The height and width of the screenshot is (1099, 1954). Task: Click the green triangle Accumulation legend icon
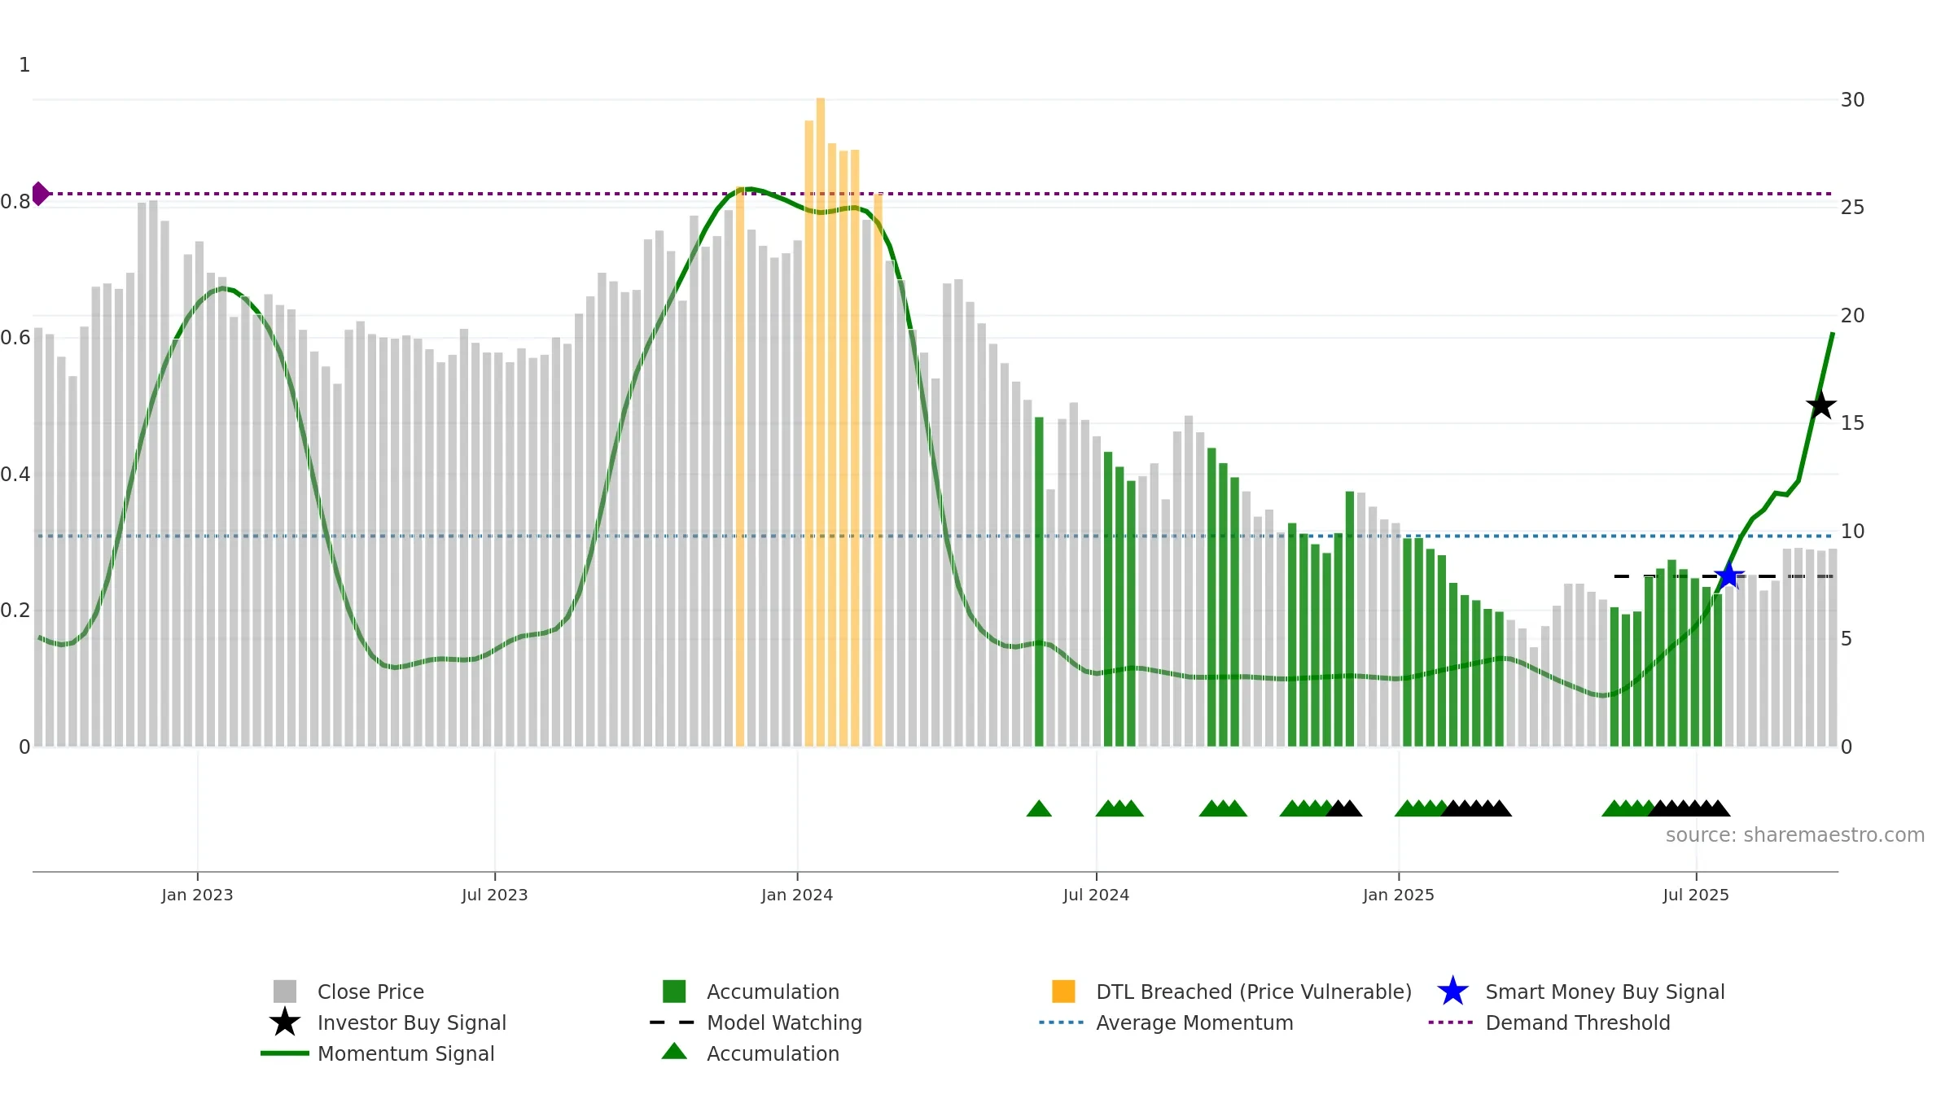click(x=674, y=1052)
